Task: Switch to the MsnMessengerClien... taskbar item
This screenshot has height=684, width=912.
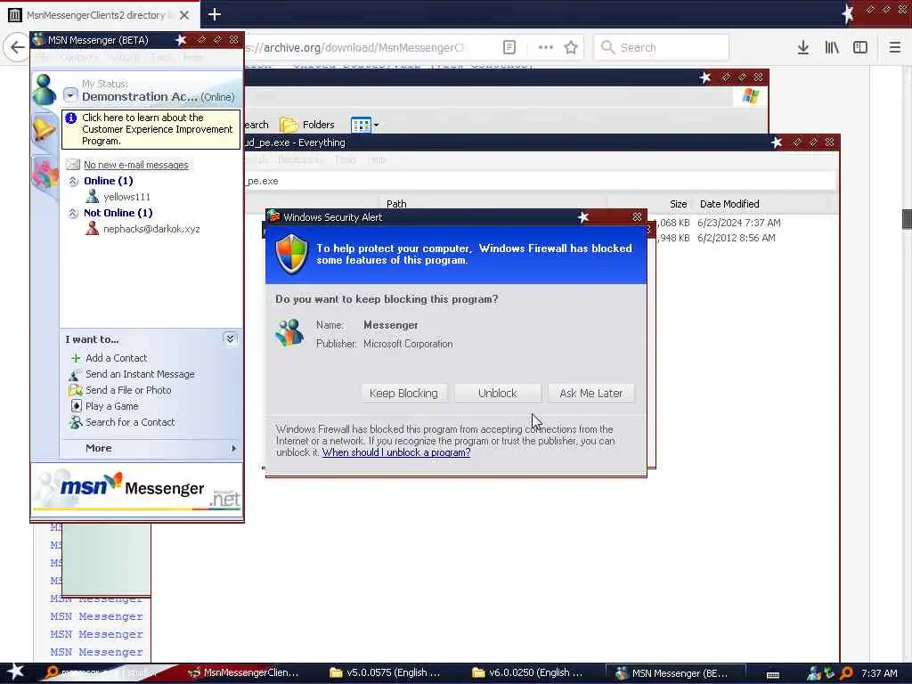Action: click(x=243, y=673)
